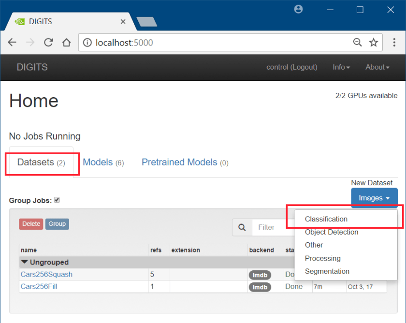Viewport: 406px width, 323px height.
Task: Reload the page with refresh icon
Action: click(x=48, y=43)
